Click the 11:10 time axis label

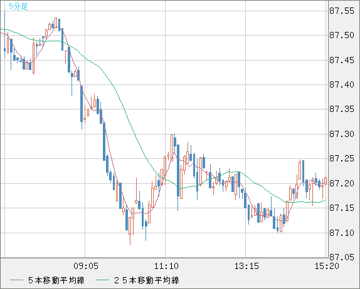pyautogui.click(x=166, y=266)
